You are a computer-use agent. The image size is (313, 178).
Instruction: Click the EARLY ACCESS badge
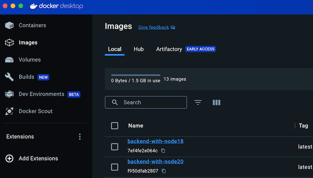[200, 49]
